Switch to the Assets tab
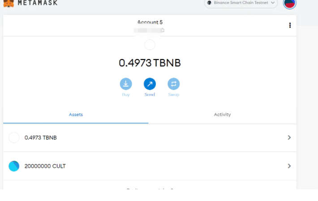 coord(76,115)
